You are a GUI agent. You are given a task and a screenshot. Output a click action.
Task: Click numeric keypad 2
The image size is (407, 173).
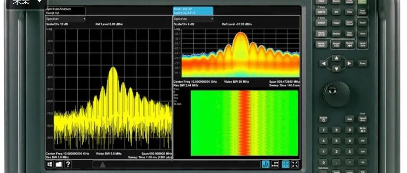(336, 152)
